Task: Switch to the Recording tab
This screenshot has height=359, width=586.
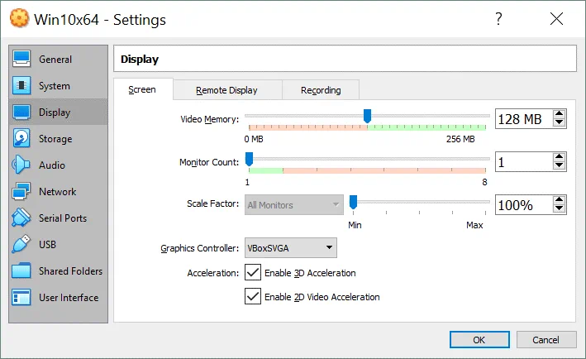Action: pos(321,90)
